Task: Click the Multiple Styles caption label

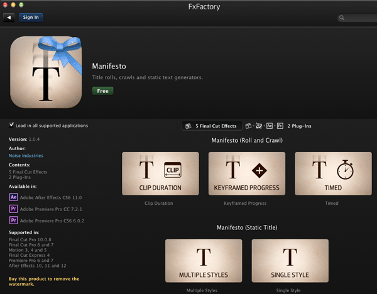Action: click(202, 290)
